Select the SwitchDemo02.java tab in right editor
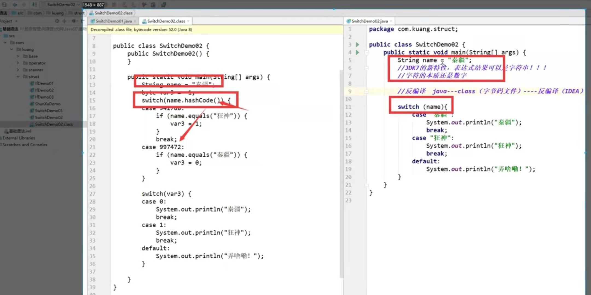The width and height of the screenshot is (591, 295). (x=369, y=21)
